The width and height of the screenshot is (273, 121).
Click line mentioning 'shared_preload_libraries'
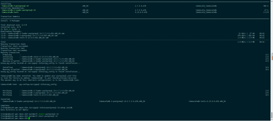click(38, 78)
